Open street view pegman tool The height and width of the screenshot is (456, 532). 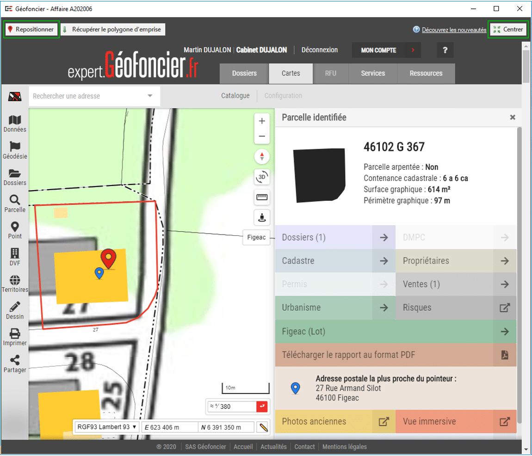point(262,216)
